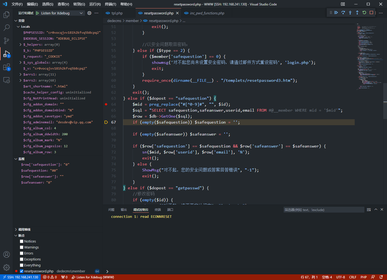Click Continue in the debug toolbar
The height and width of the screenshot is (280, 387).
(x=336, y=12)
